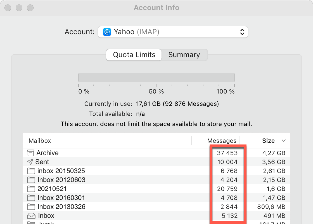Click the Size column header

268,141
